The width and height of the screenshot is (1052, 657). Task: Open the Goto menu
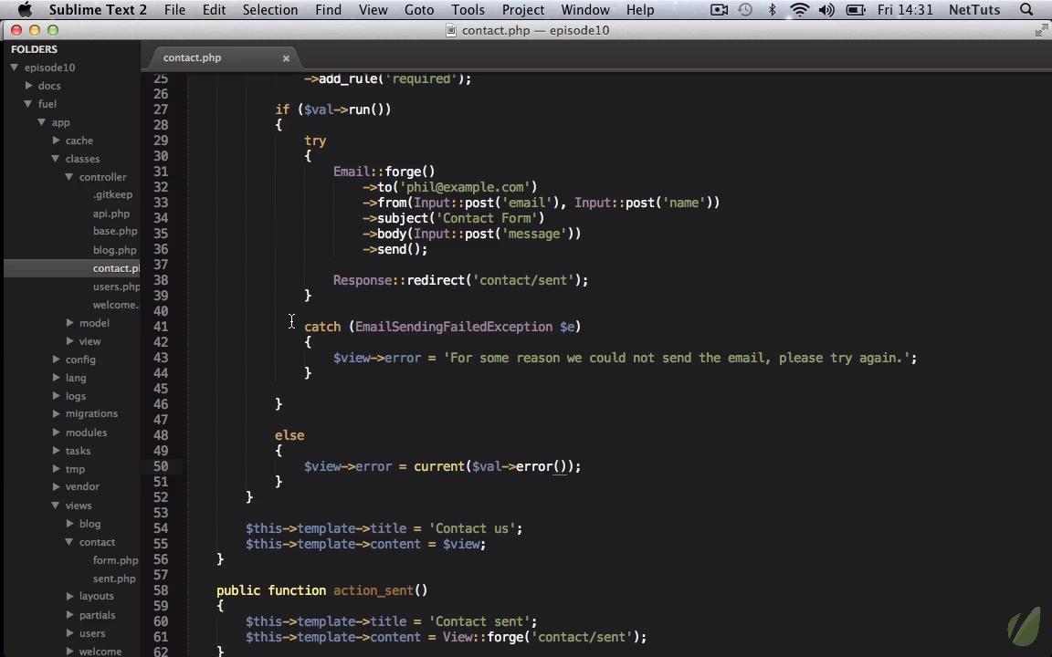[x=418, y=9]
